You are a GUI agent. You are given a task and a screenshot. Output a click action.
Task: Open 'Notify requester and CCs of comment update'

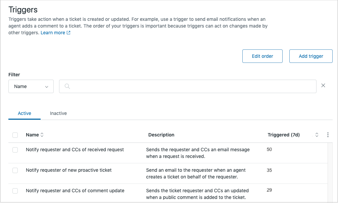(x=75, y=191)
